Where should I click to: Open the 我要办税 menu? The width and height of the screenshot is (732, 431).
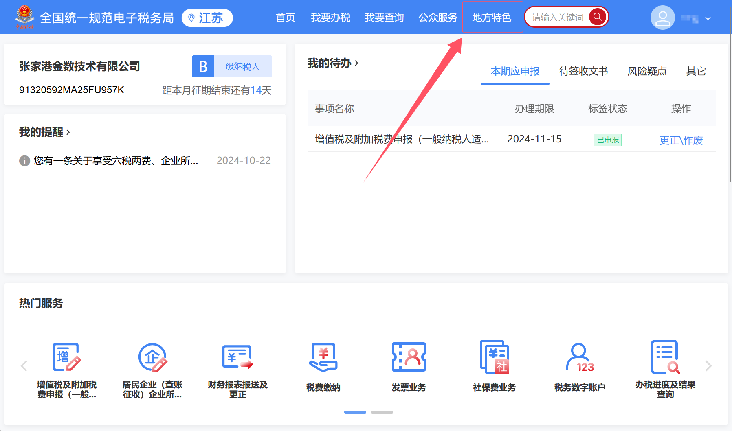(330, 18)
